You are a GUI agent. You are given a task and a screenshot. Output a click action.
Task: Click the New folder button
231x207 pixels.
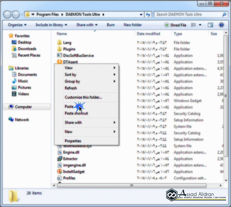[133, 25]
